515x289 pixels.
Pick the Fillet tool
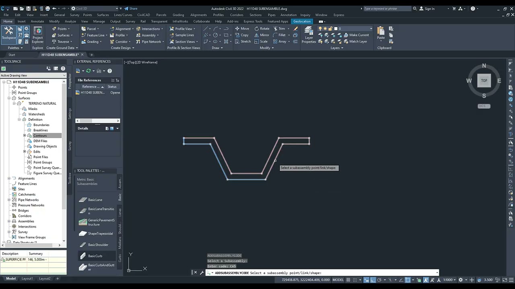(279, 35)
